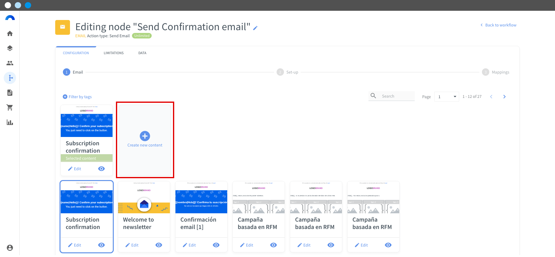Go to previous page with left chevron

(491, 97)
